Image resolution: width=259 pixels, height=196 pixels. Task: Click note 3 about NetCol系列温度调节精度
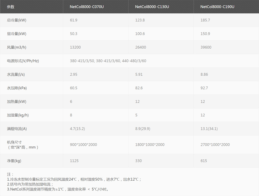[58, 189]
